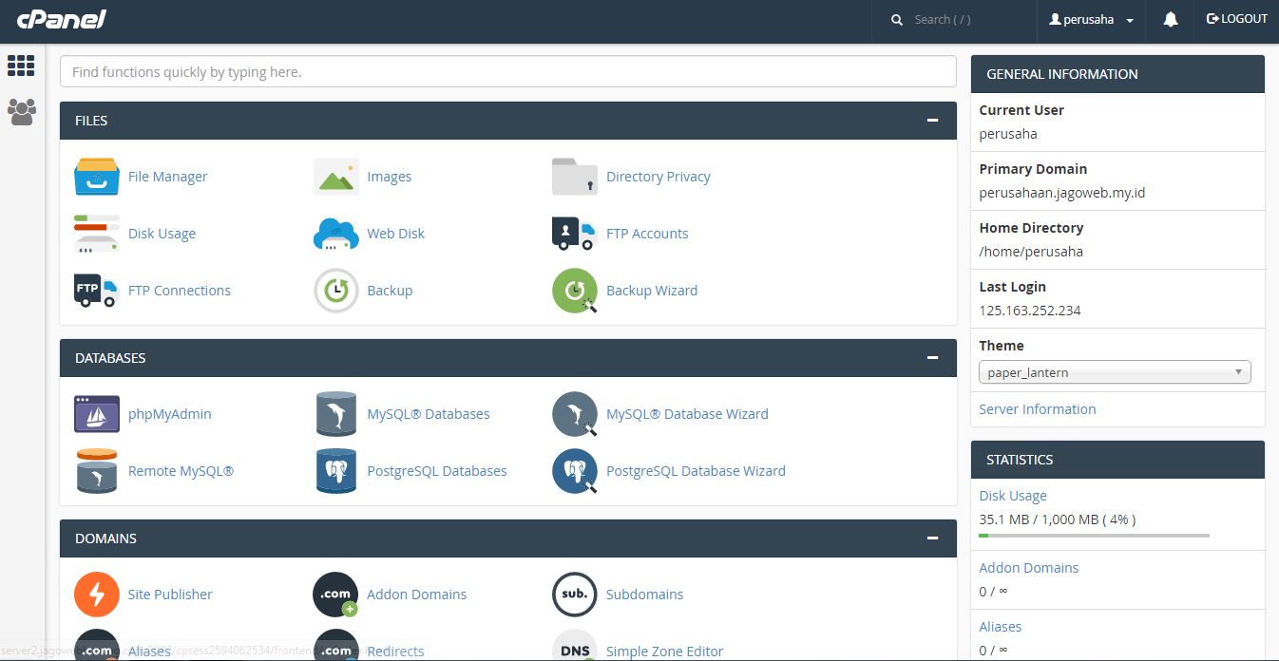1279x661 pixels.
Task: Open the PostgreSQL Databases text link
Action: [x=437, y=471]
